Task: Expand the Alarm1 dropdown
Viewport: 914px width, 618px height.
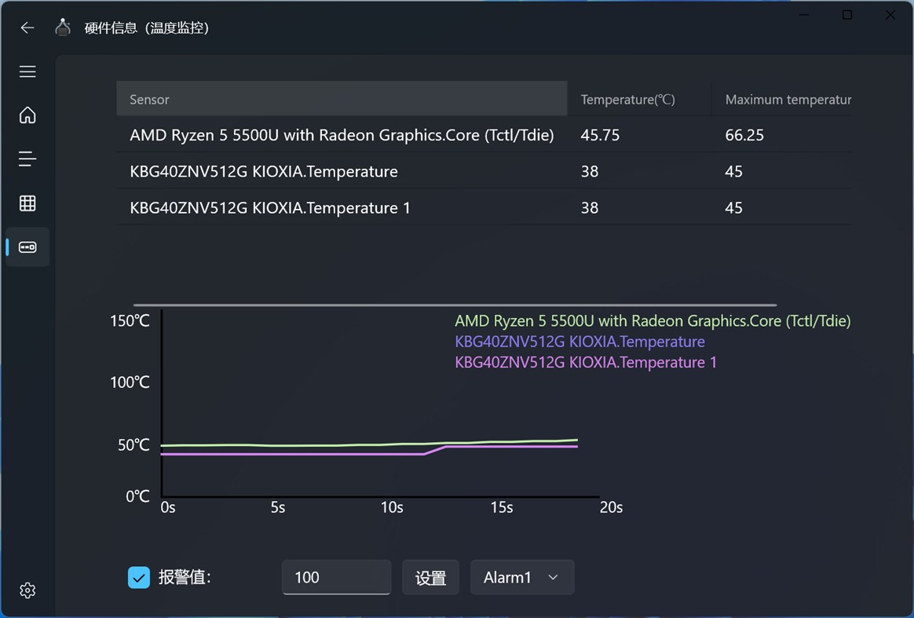Action: click(x=522, y=578)
